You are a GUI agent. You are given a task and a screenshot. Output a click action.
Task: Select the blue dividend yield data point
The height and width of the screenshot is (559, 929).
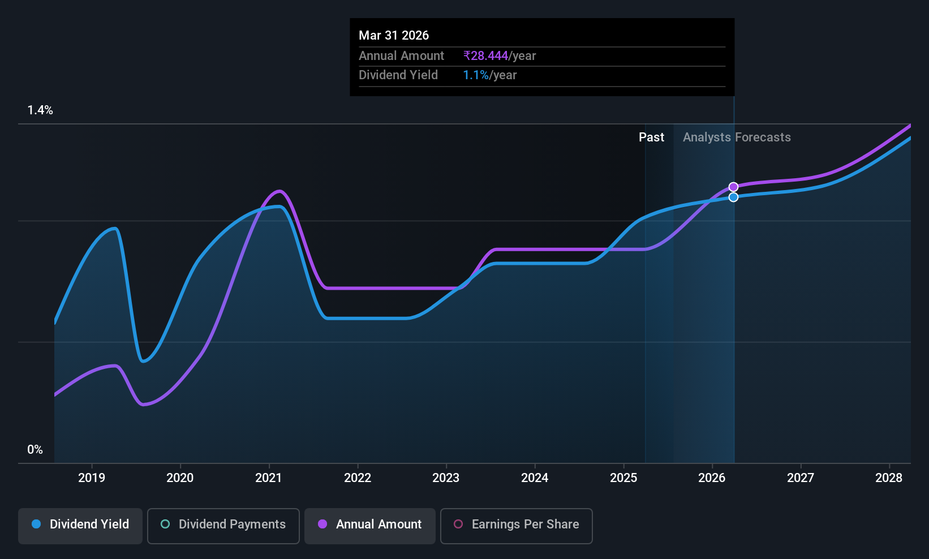point(733,197)
